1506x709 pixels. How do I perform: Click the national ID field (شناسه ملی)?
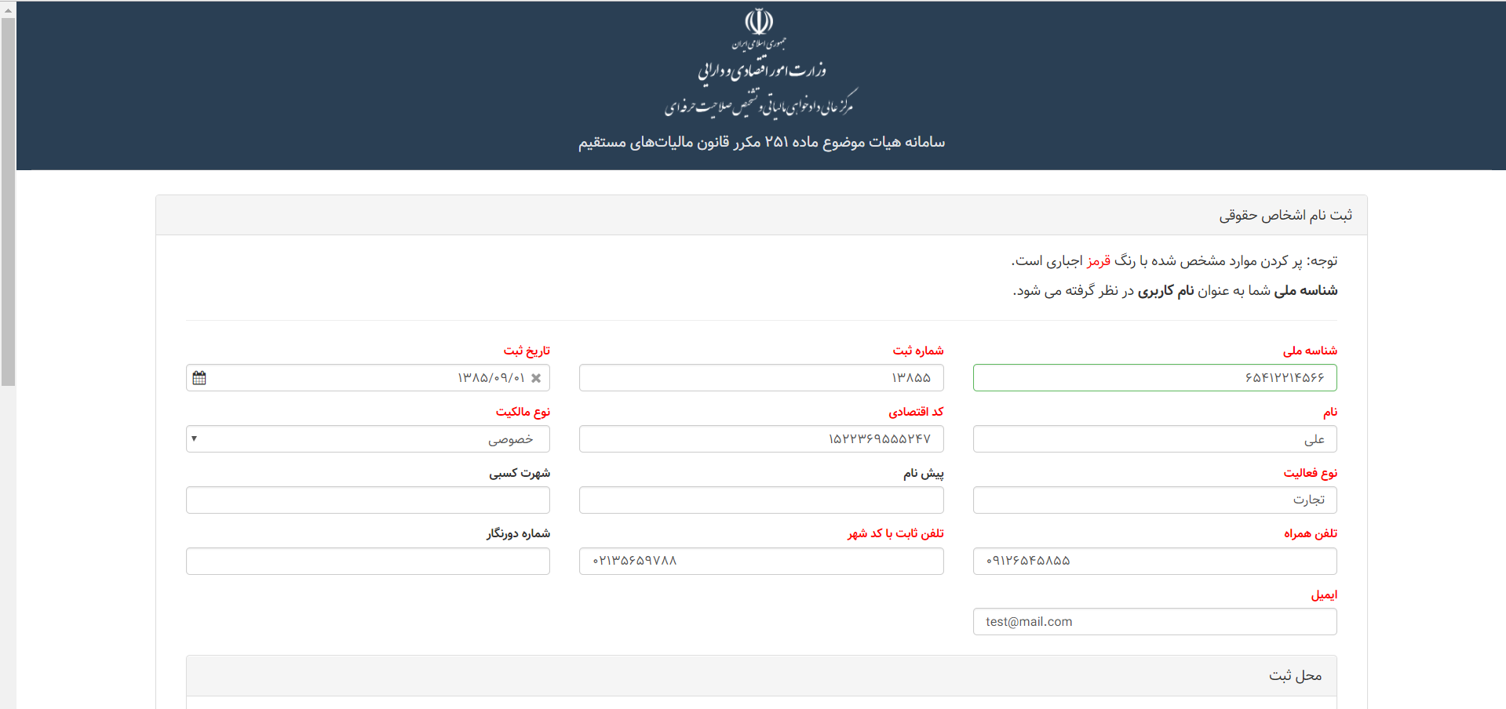(1154, 378)
